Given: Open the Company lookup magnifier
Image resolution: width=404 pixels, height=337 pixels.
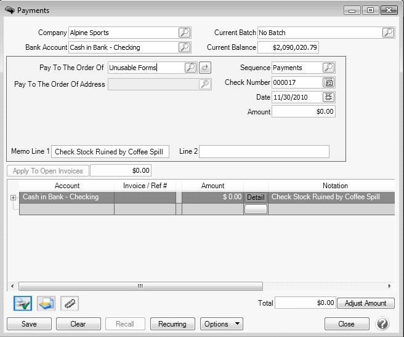Looking at the screenshot, I should tap(184, 33).
